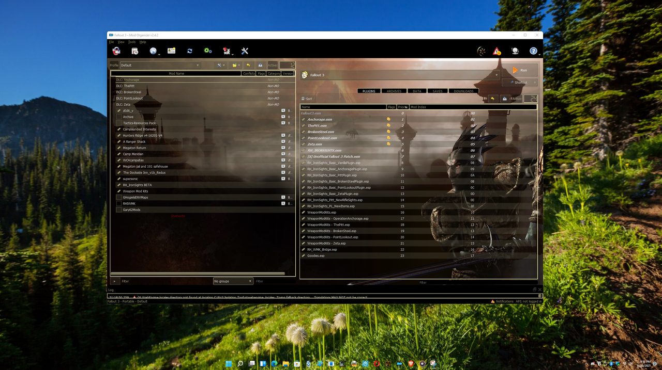The width and height of the screenshot is (662, 370).
Task: Sort by Conflicts column header
Action: tap(249, 73)
